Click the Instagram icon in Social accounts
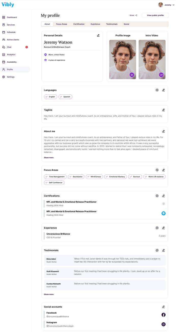Image resolution: width=176 pixels, height=332 pixels. click(164, 324)
